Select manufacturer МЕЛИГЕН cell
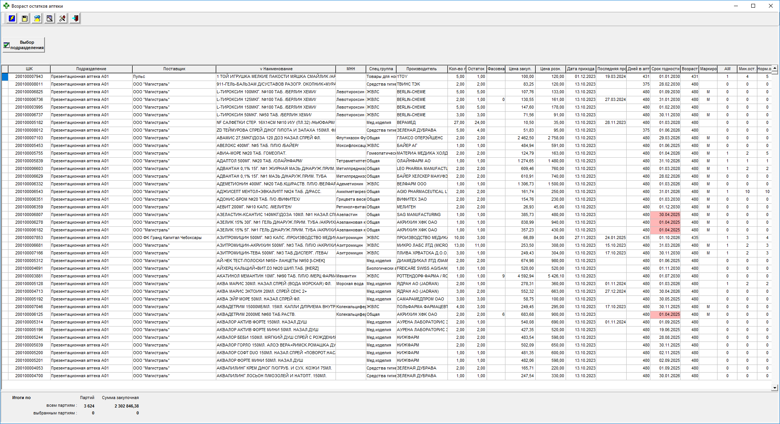 422,207
